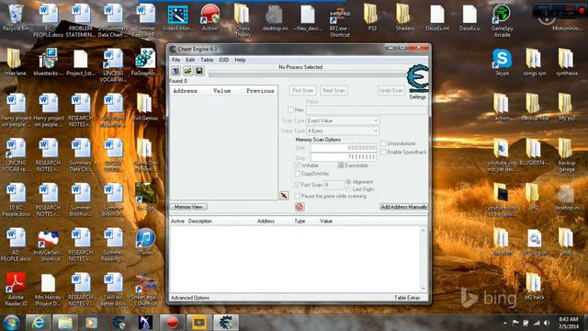Open the GameSpy Arcade desktop icon
This screenshot has width=588, height=331.
[502, 20]
